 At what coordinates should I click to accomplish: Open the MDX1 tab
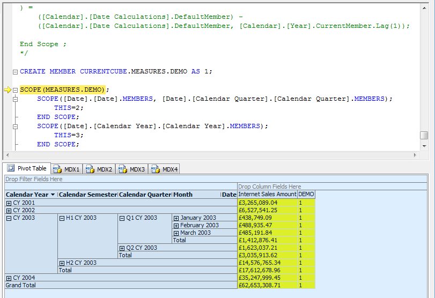click(67, 169)
